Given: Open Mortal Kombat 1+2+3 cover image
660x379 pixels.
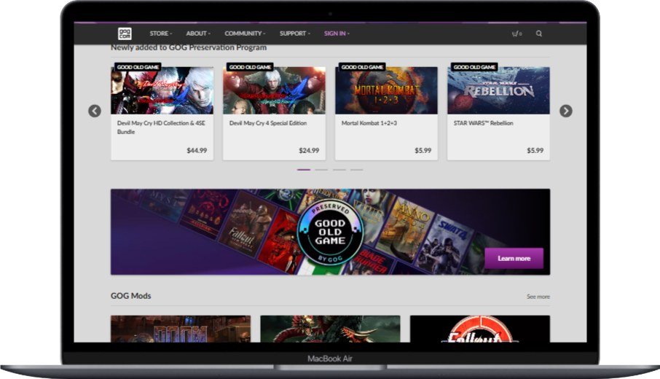Looking at the screenshot, I should [386, 90].
